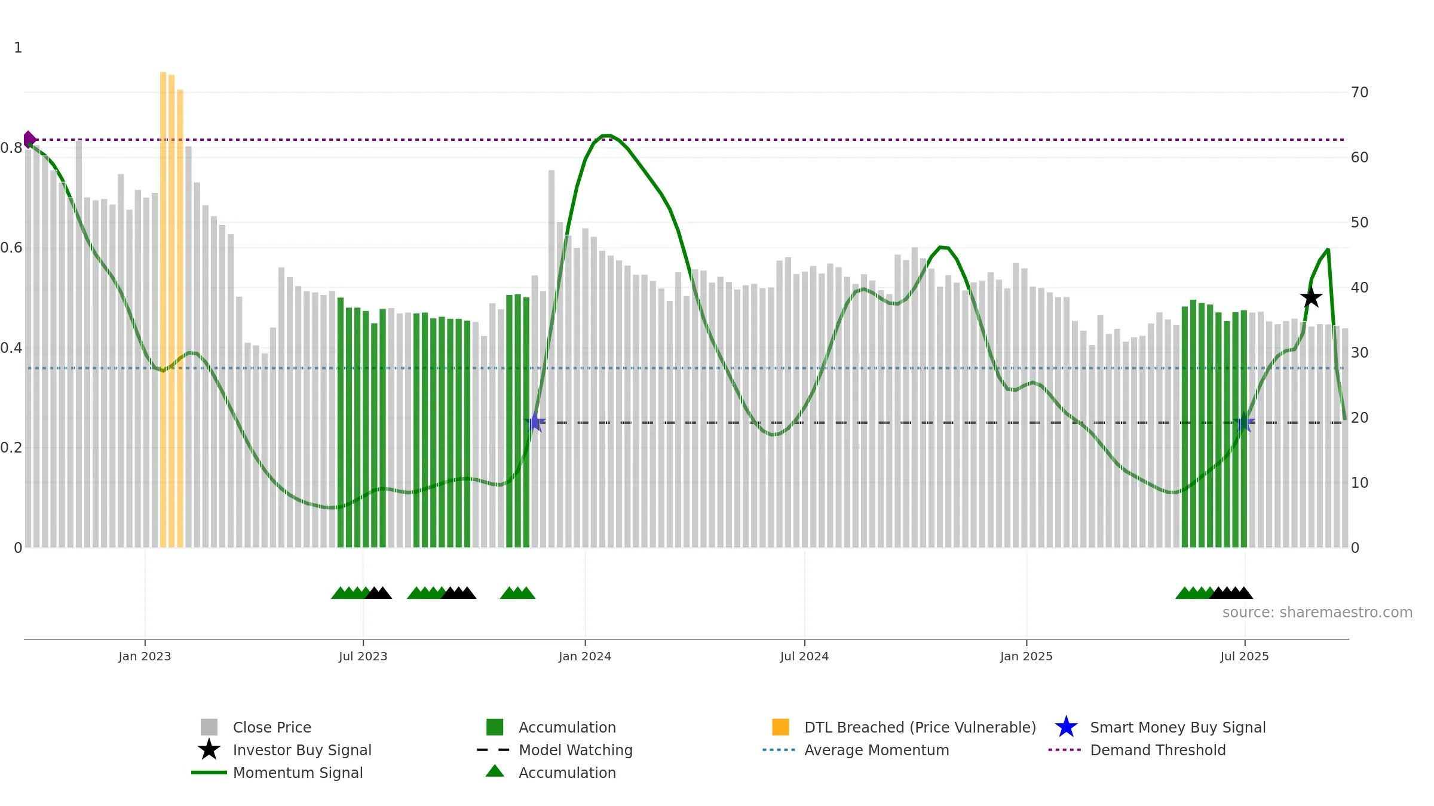Click the black Investor Buy Signal star on chart
The width and height of the screenshot is (1434, 806).
point(1311,297)
